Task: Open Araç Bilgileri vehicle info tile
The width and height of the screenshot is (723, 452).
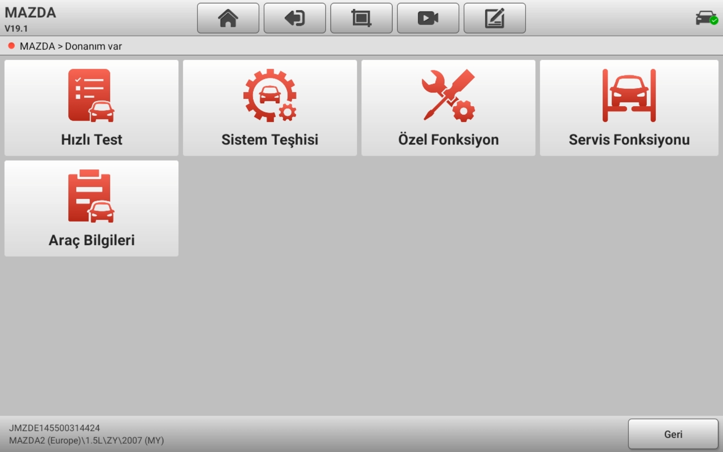Action: click(x=91, y=208)
